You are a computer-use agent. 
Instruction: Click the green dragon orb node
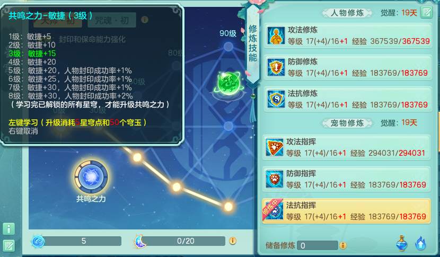228,84
